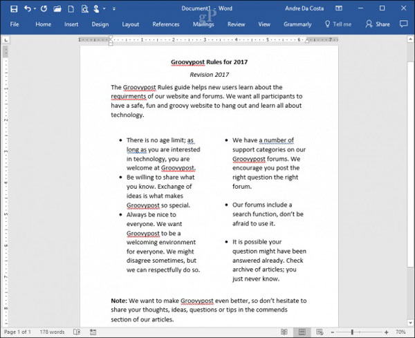The image size is (415, 338).
Task: Switch to Read Mode view
Action: (284, 332)
